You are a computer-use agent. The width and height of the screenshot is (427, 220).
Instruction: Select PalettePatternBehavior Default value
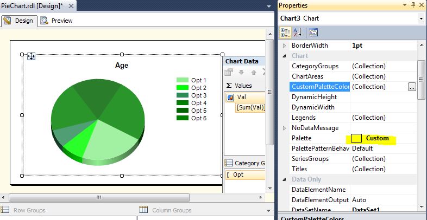click(x=362, y=148)
